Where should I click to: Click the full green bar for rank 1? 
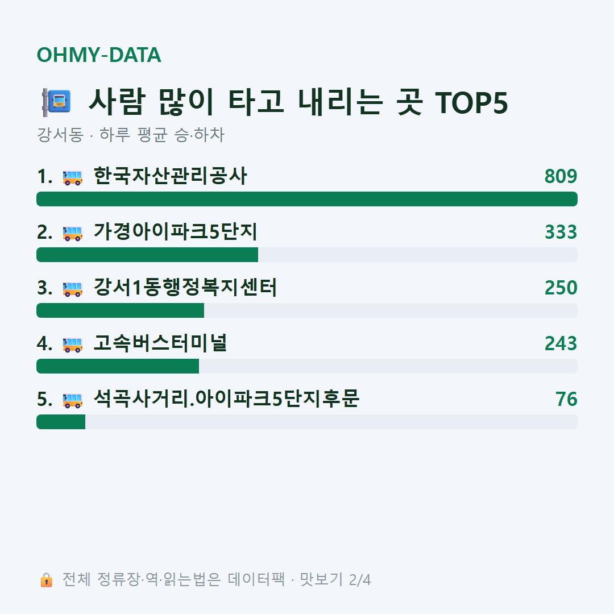(307, 199)
